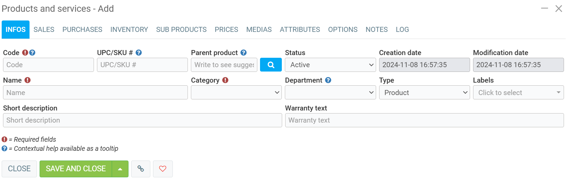
Task: Open the Labels multi-select box
Action: [x=518, y=92]
